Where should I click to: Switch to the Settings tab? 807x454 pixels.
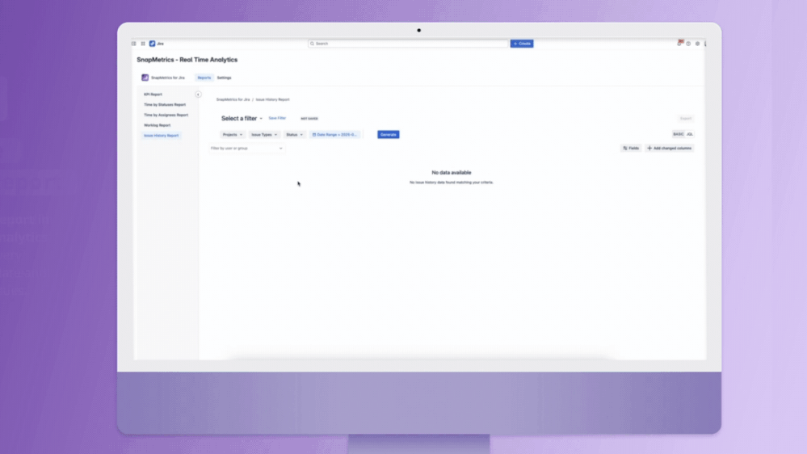224,78
